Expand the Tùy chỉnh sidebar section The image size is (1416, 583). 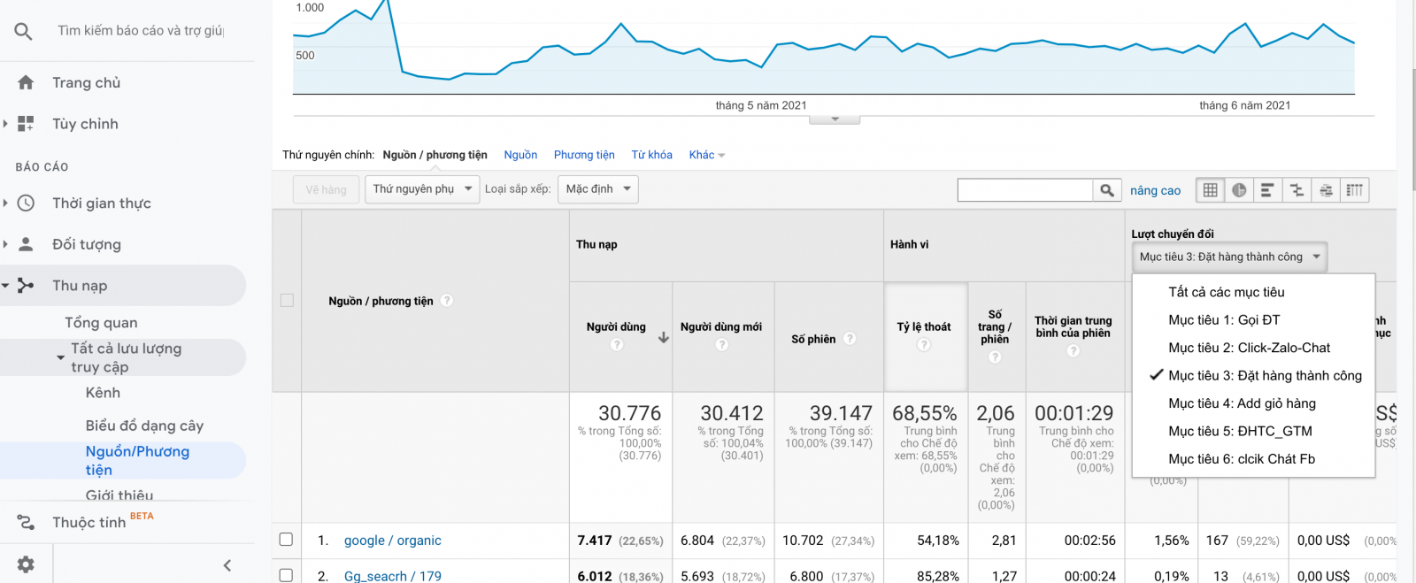pos(5,124)
